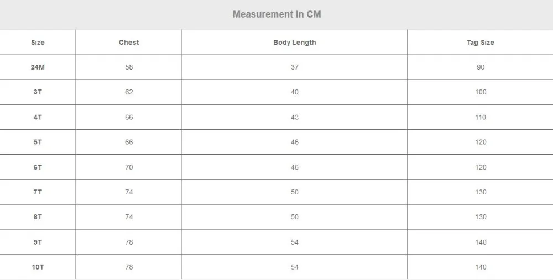Click the Tag Size column header
Image resolution: width=553 pixels, height=280 pixels.
pyautogui.click(x=481, y=43)
